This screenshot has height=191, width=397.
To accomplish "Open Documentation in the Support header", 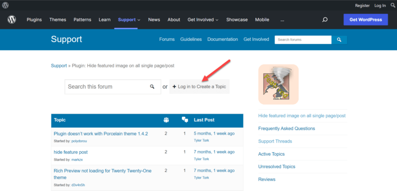I will [x=222, y=39].
